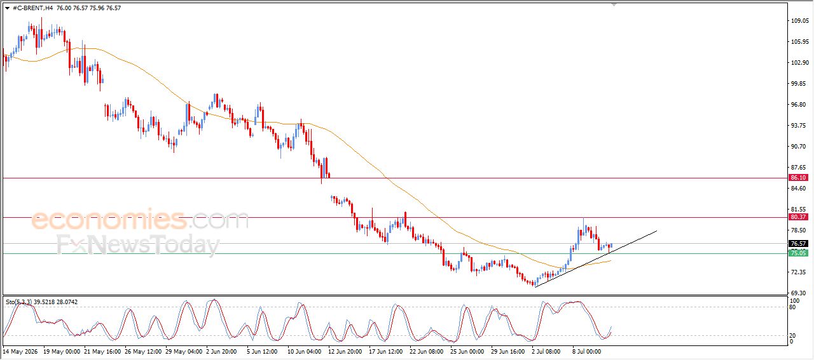Screen dimensions: 814x360
Task: Click the Sto(5,3,3) indicator label
Action: [19, 302]
